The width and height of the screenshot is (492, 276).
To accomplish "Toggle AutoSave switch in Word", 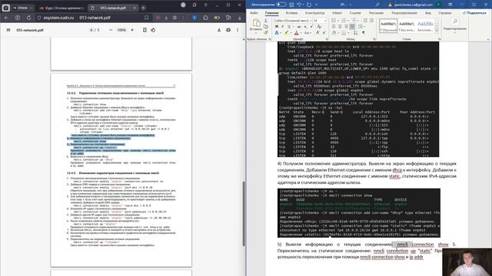I will [x=281, y=5].
